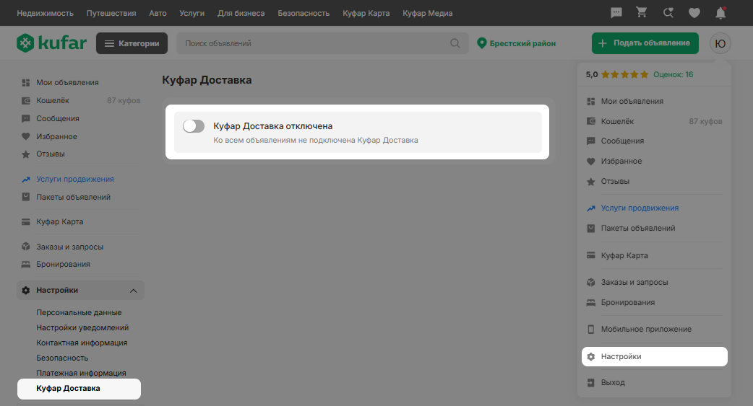Open Сообщения in the dropdown menu
The height and width of the screenshot is (406, 753).
click(x=622, y=141)
